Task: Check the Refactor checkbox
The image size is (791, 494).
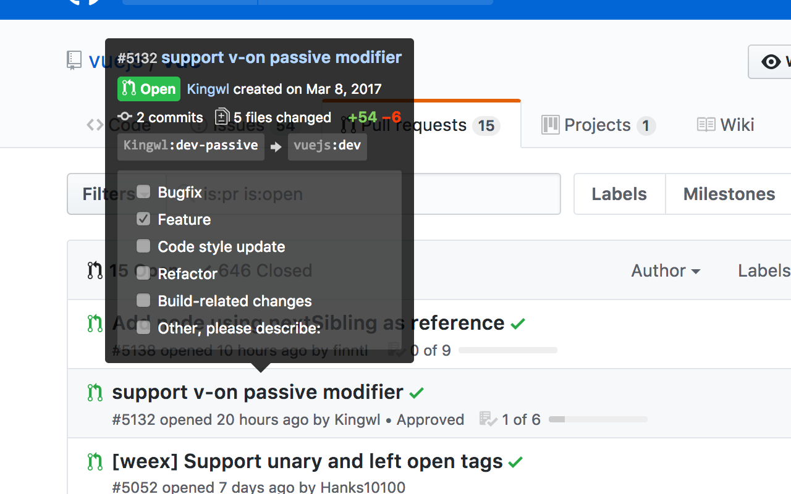Action: (x=143, y=273)
